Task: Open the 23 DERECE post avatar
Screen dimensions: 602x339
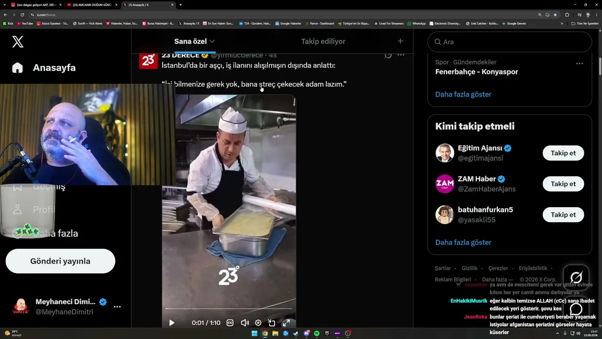Action: pos(148,61)
